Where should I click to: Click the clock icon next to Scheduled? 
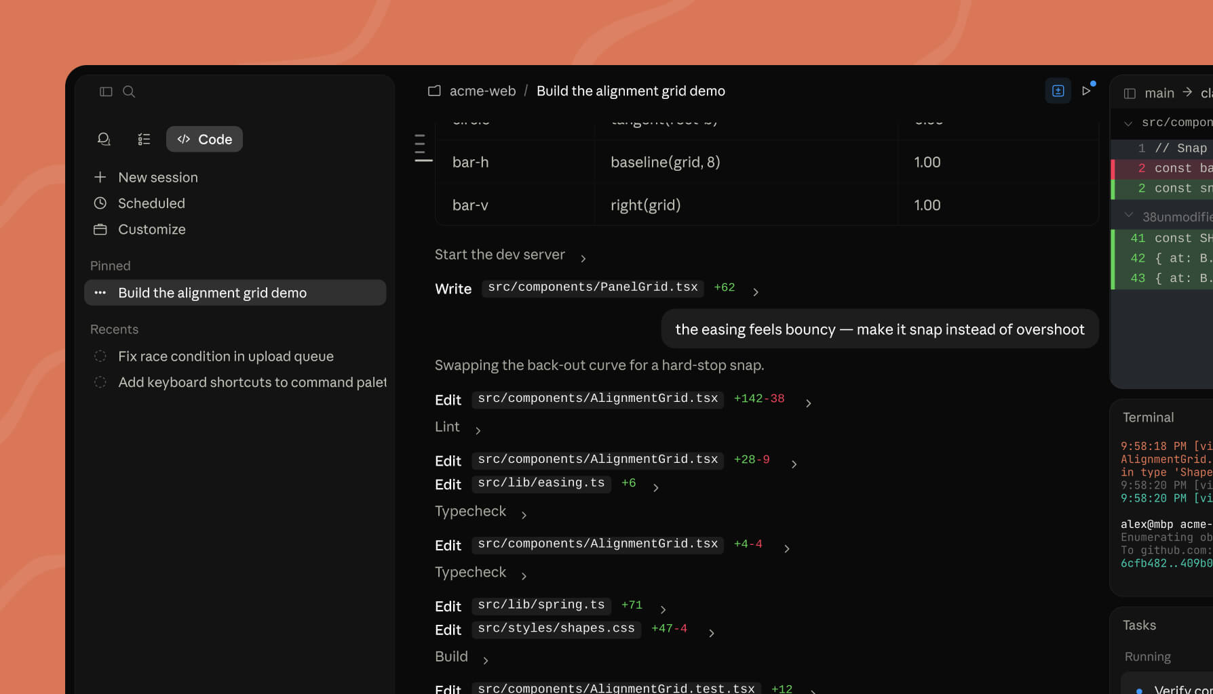[x=100, y=203]
